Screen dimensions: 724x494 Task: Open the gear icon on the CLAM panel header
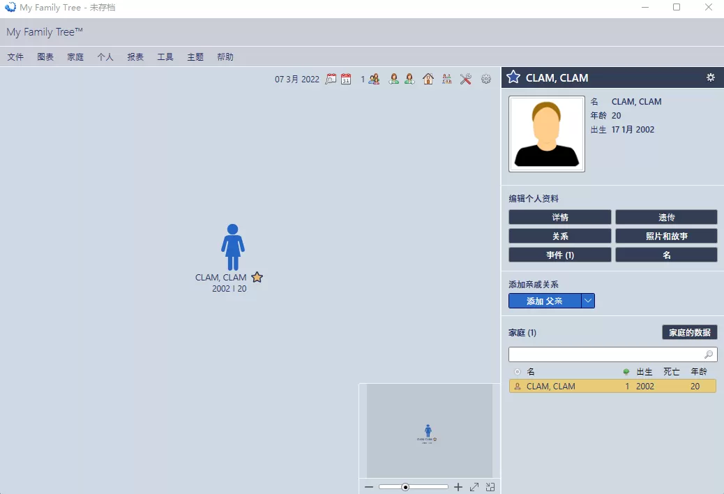click(711, 77)
